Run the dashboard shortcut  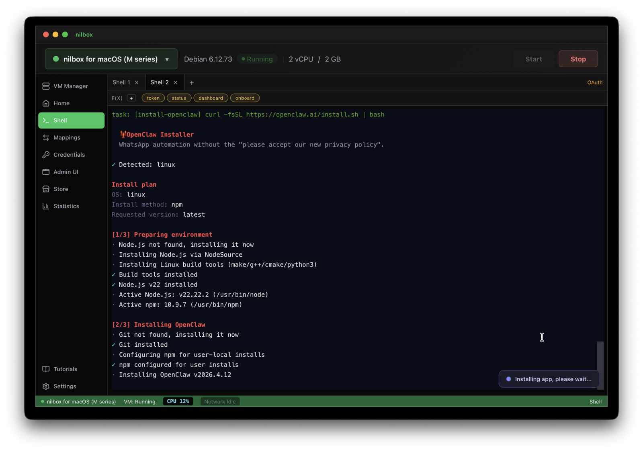211,98
